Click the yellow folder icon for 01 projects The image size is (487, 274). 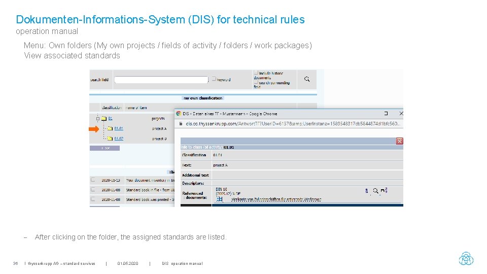(104, 118)
